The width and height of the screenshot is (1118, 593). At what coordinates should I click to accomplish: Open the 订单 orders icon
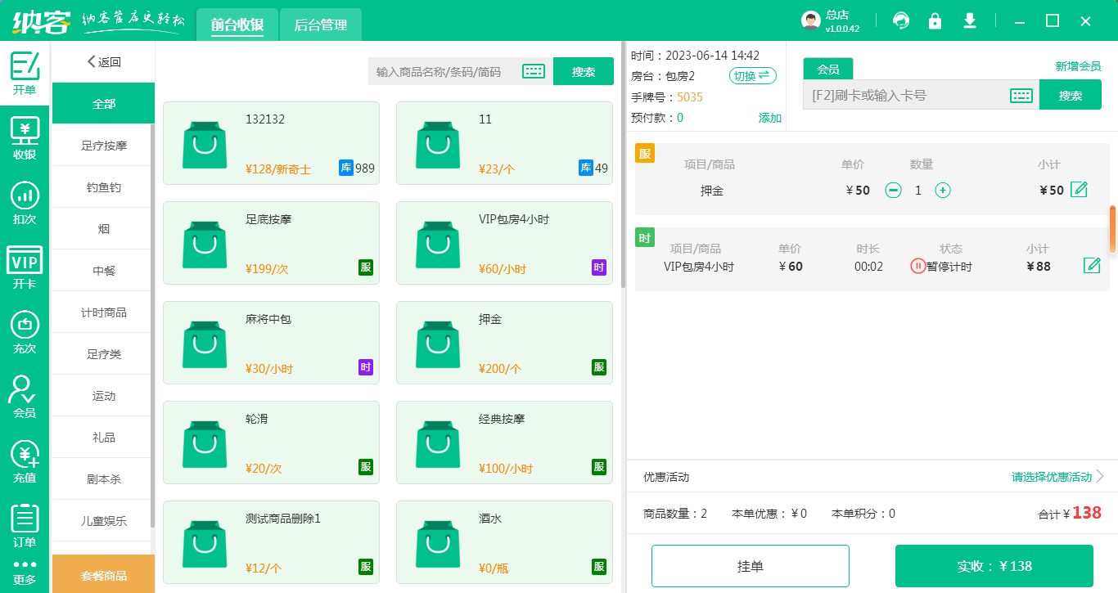(25, 523)
